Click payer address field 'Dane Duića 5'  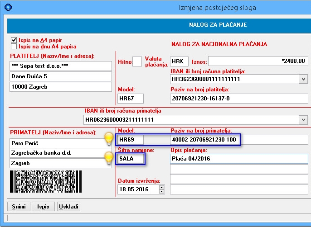coord(61,76)
